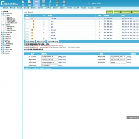Screen dimensions: 139x139
Task: Select the paginated manage-columns tree item
Action: (11, 19)
